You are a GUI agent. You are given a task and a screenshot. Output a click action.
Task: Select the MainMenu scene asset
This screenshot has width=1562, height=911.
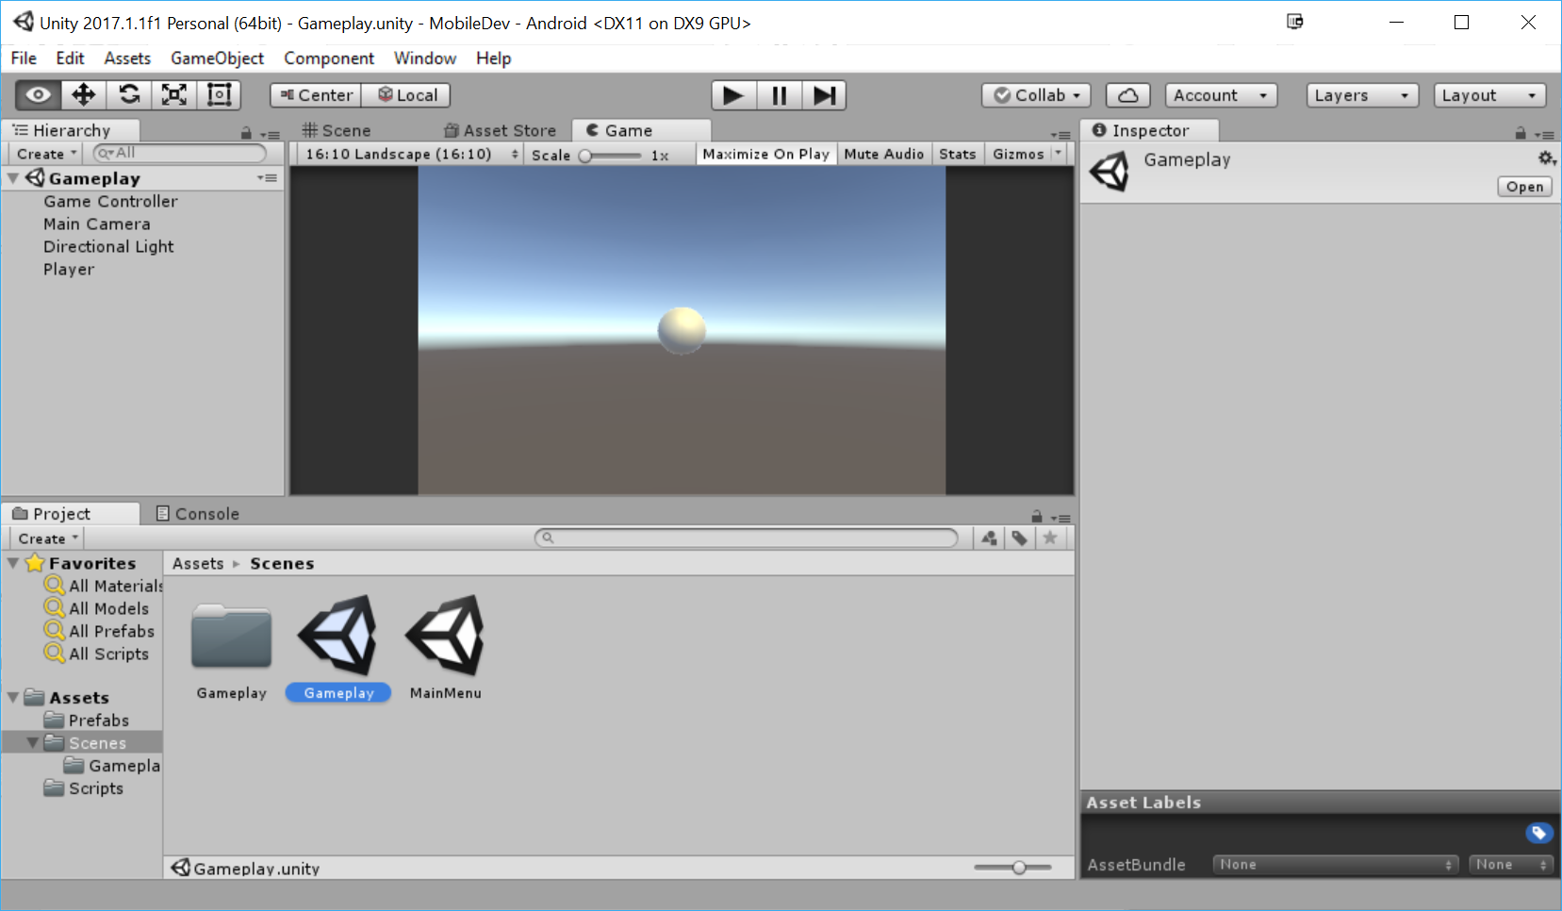(446, 636)
